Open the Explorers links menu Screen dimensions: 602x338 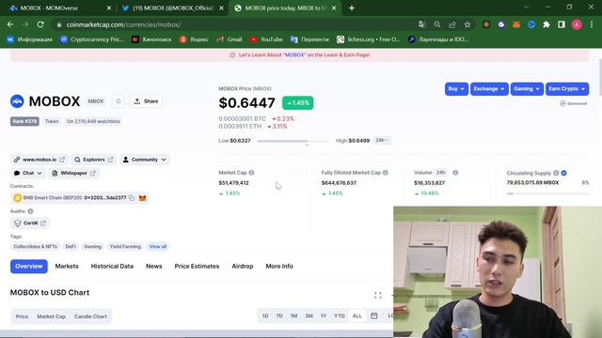pyautogui.click(x=94, y=160)
